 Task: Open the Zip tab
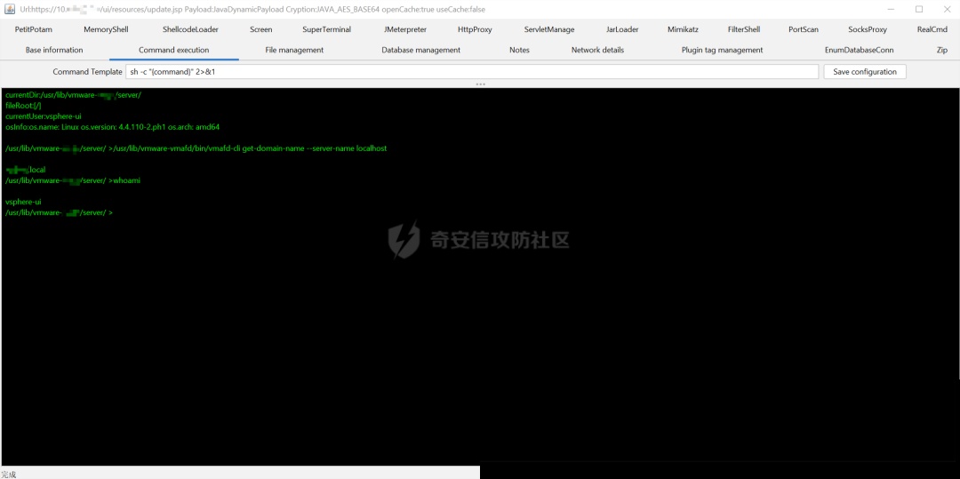(x=942, y=50)
